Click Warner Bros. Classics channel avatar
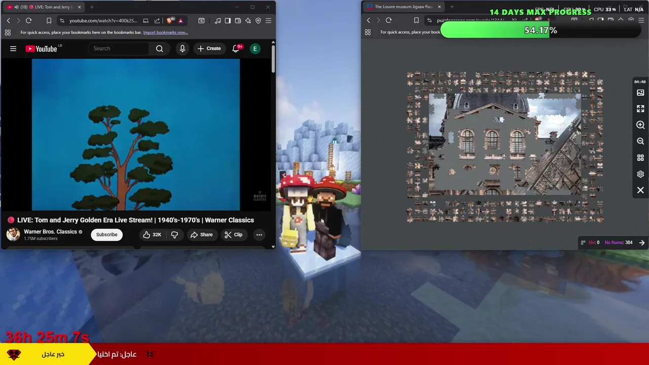This screenshot has height=365, width=649. point(13,234)
